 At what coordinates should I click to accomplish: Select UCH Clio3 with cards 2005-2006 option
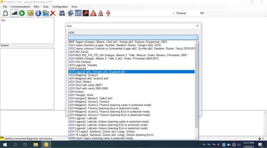[x=131, y=88]
